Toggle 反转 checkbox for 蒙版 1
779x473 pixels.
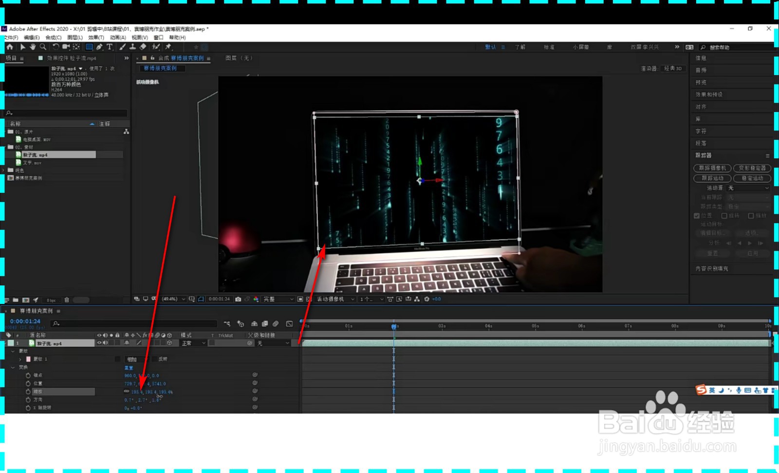[x=154, y=359]
